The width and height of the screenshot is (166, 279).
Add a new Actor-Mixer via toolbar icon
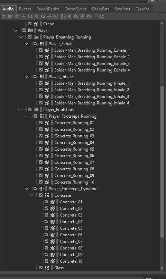click(23, 17)
